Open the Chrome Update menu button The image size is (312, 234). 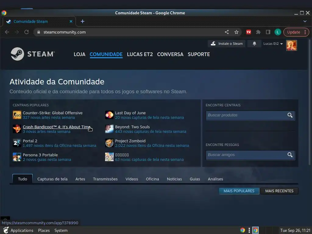(x=296, y=32)
